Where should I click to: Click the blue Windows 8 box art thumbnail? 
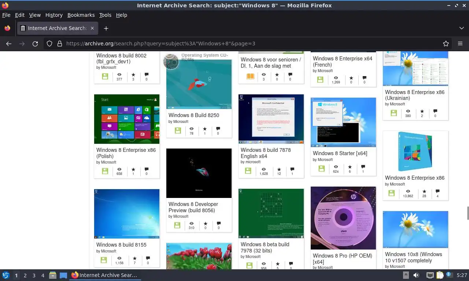(416, 151)
